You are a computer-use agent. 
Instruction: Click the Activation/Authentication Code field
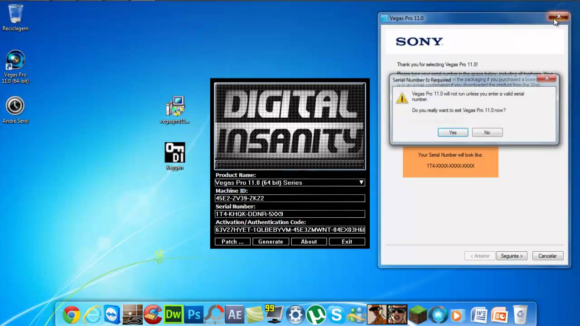pos(290,230)
